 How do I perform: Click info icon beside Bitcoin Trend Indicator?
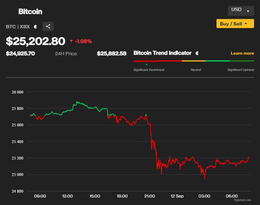coord(197,53)
